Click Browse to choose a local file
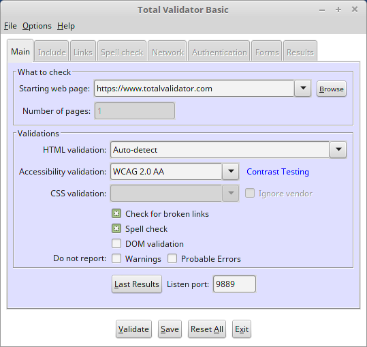The image size is (367, 347). [332, 89]
